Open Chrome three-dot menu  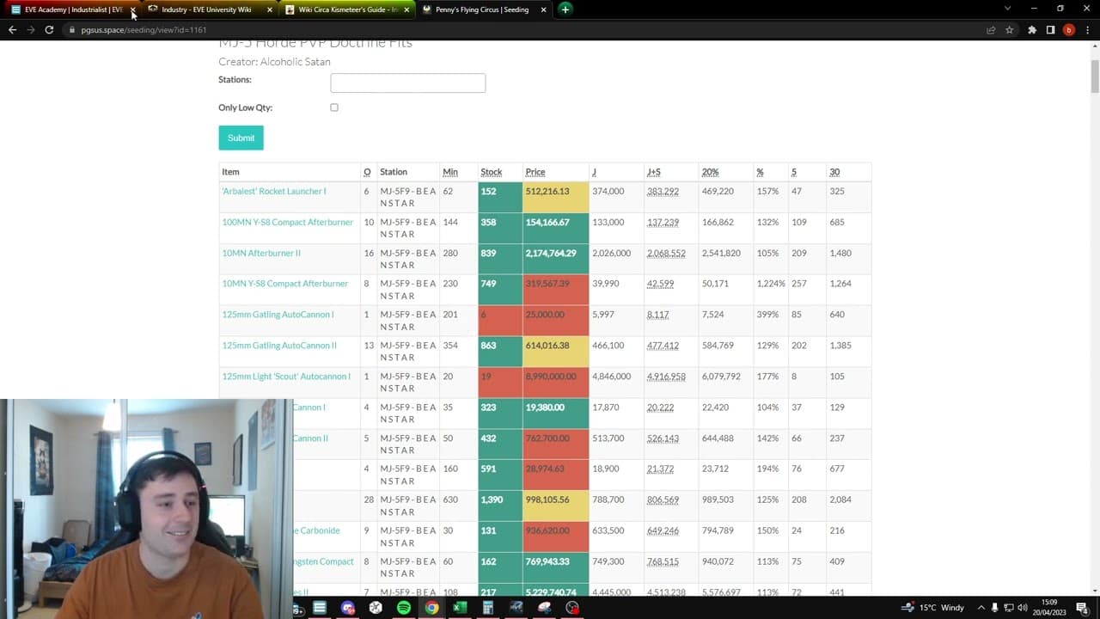1086,30
